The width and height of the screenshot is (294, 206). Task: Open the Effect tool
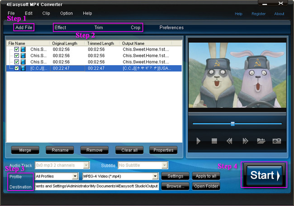[x=60, y=28]
